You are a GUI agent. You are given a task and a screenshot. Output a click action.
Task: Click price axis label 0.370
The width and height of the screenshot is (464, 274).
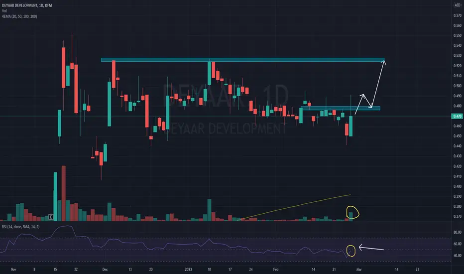[x=458, y=217]
